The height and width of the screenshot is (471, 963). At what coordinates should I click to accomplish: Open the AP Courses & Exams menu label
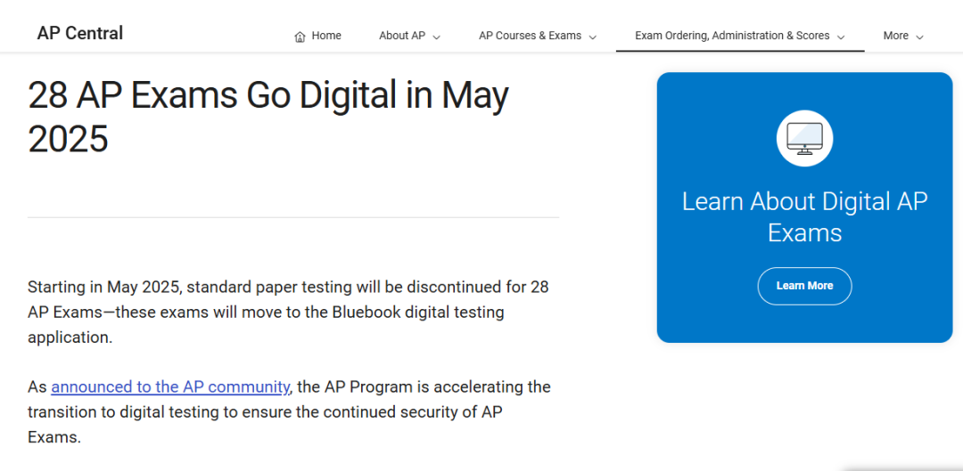pos(530,36)
